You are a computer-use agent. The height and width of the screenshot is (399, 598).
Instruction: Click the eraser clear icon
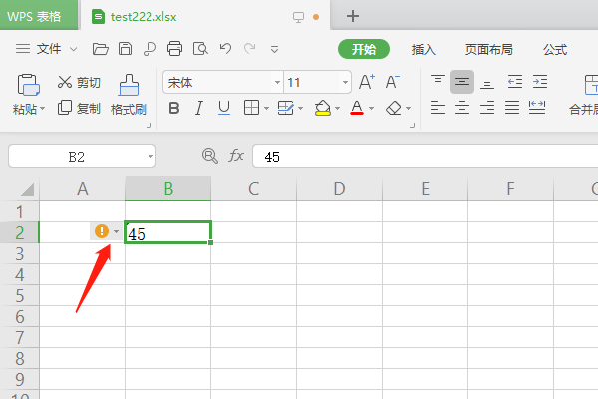(x=394, y=108)
